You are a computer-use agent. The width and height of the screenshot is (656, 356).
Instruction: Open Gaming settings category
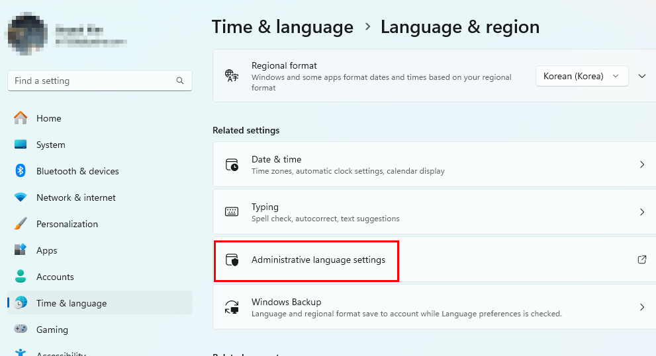pos(99,330)
